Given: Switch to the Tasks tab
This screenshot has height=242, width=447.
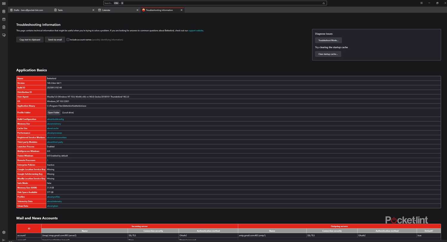Looking at the screenshot, I should tap(60, 10).
